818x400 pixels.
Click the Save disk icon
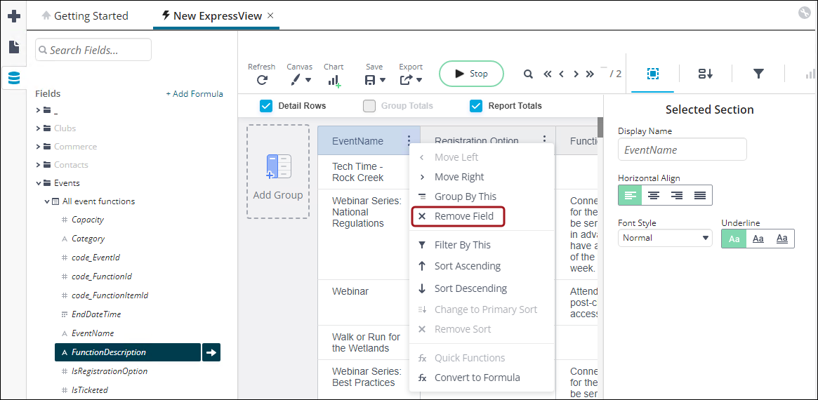point(370,80)
